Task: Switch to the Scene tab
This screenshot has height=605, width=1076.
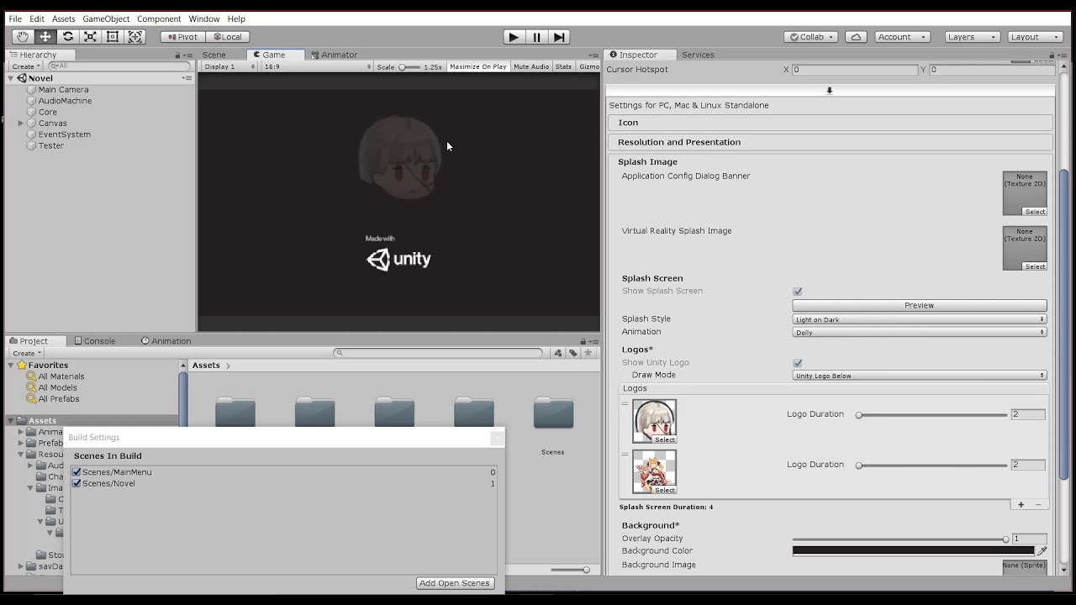Action: [x=214, y=55]
